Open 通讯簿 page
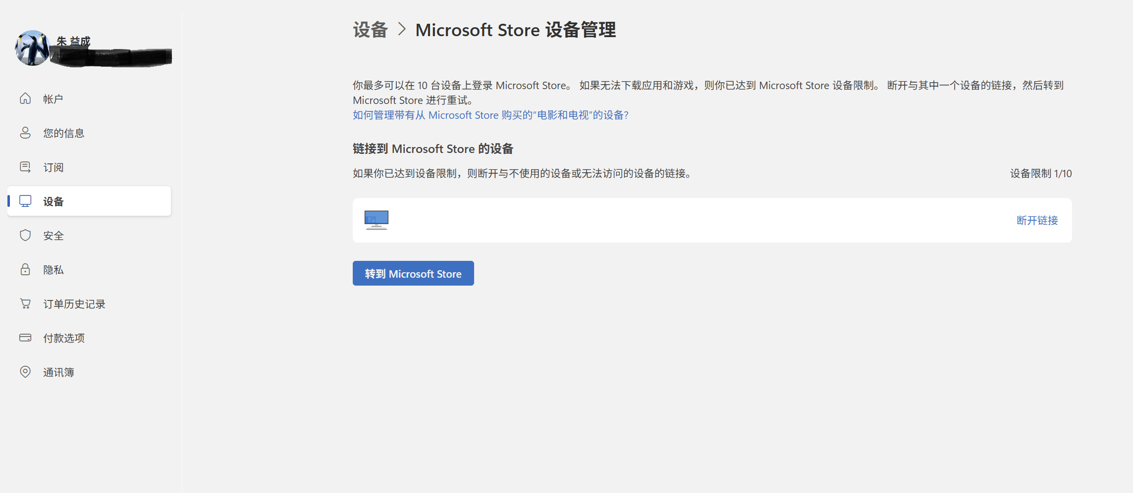1133x493 pixels. coord(89,372)
